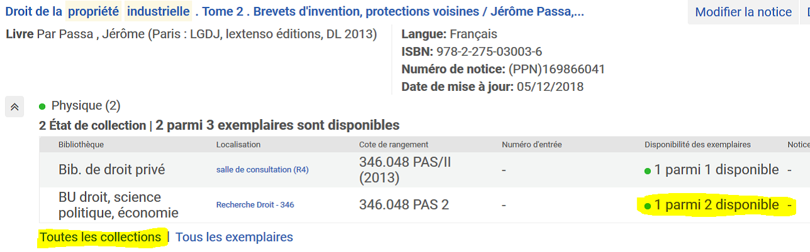Select the Bib. de droit privé row
The image size is (810, 252).
pos(424,170)
